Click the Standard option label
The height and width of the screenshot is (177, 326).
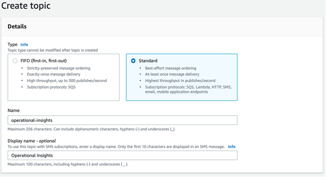point(148,61)
